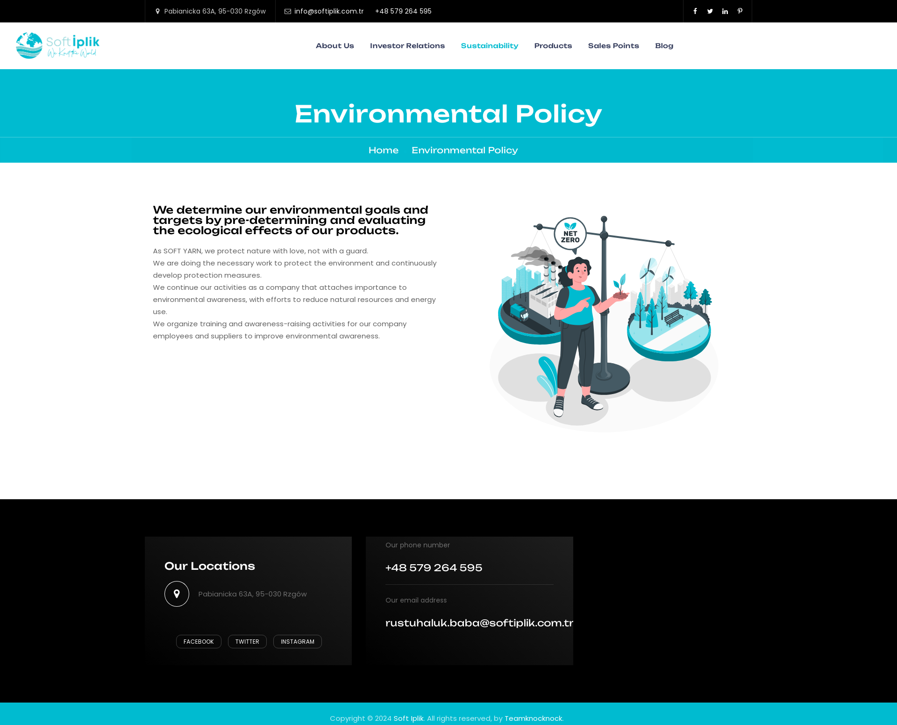Click the Twitter bird icon in top bar
Viewport: 897px width, 725px height.
coord(710,11)
